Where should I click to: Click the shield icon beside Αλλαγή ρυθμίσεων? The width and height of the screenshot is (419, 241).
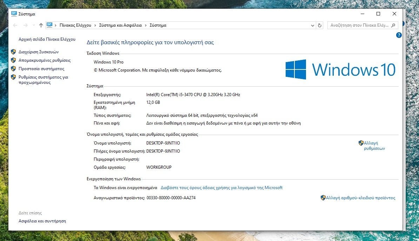(361, 143)
